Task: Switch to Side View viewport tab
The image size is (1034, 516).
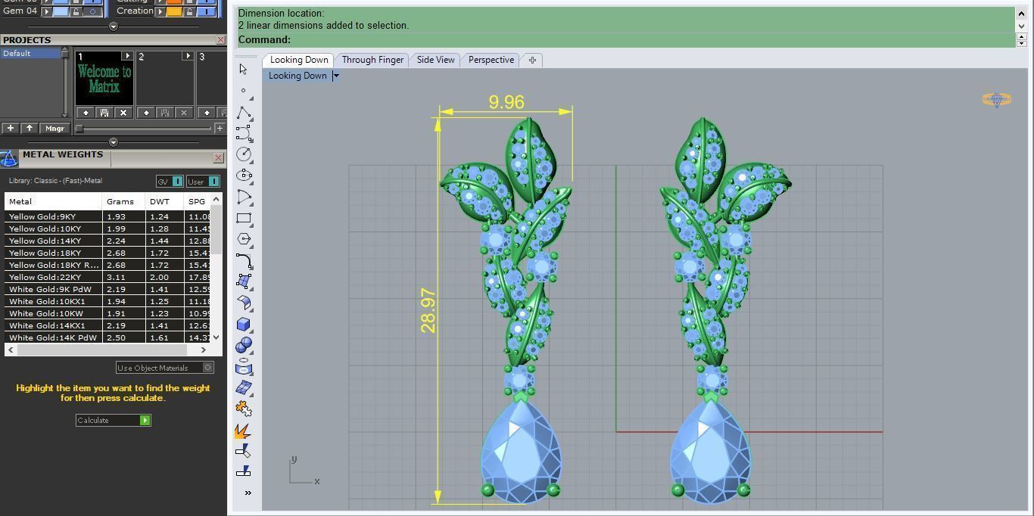Action: [x=436, y=60]
